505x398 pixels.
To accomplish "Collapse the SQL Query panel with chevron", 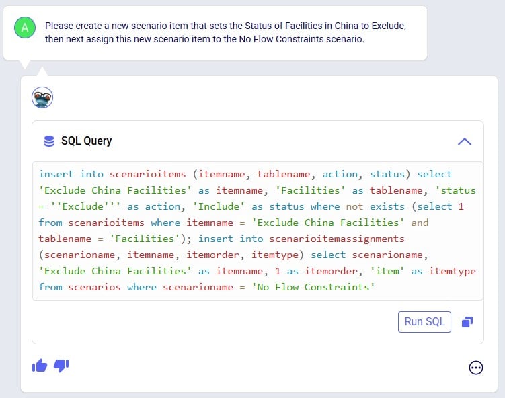I will click(x=465, y=141).
